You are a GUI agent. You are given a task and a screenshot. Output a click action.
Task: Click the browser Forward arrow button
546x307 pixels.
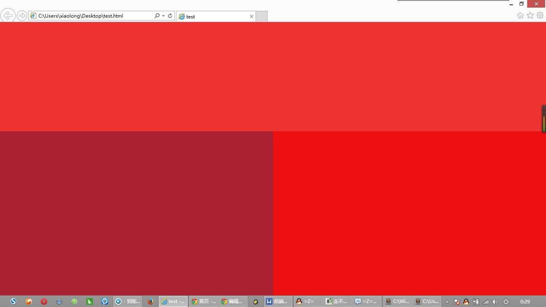click(22, 16)
